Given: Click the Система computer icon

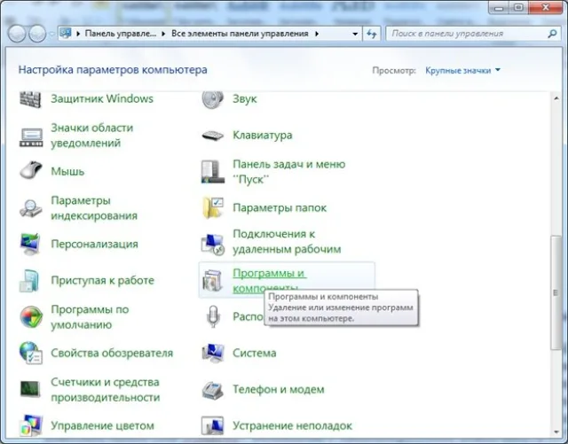Looking at the screenshot, I should point(213,353).
